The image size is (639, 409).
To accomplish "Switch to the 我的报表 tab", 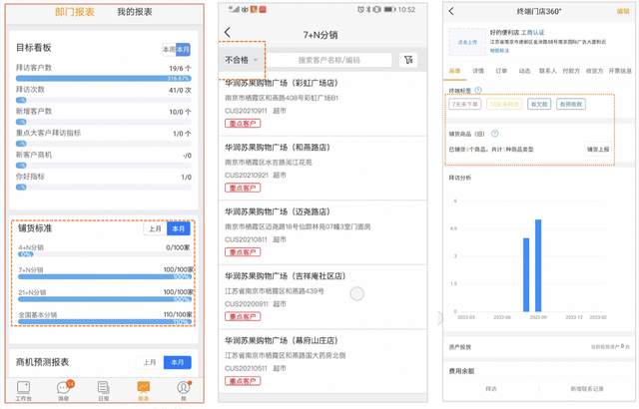I will 135,12.
